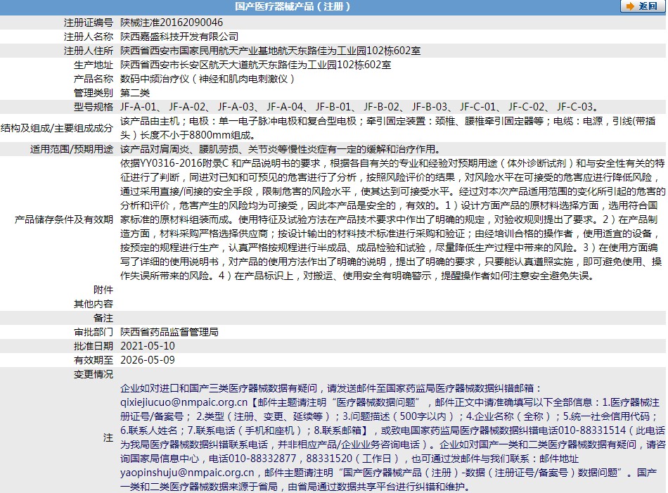Click the 适用范围/预期用途 label
668x493 pixels.
click(x=72, y=149)
